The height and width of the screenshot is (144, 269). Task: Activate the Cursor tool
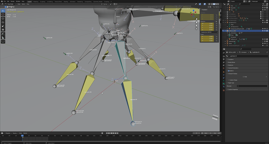3,15
